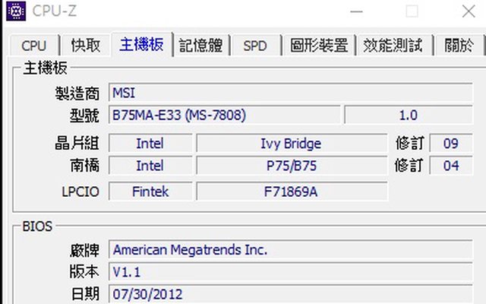Click the LPCIO Fintek field
Viewport: 486px width, 304px height.
pyautogui.click(x=150, y=192)
